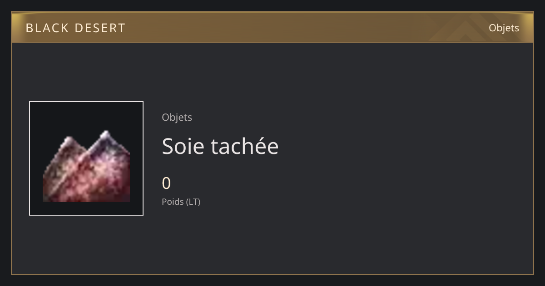Click the reddish base of the stained silk image

(x=86, y=188)
